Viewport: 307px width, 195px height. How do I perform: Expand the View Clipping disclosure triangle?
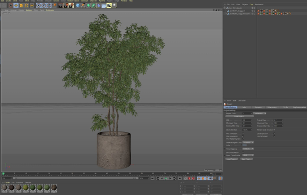point(225,149)
